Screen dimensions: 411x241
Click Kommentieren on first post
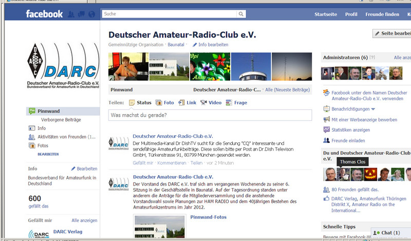tap(172, 163)
